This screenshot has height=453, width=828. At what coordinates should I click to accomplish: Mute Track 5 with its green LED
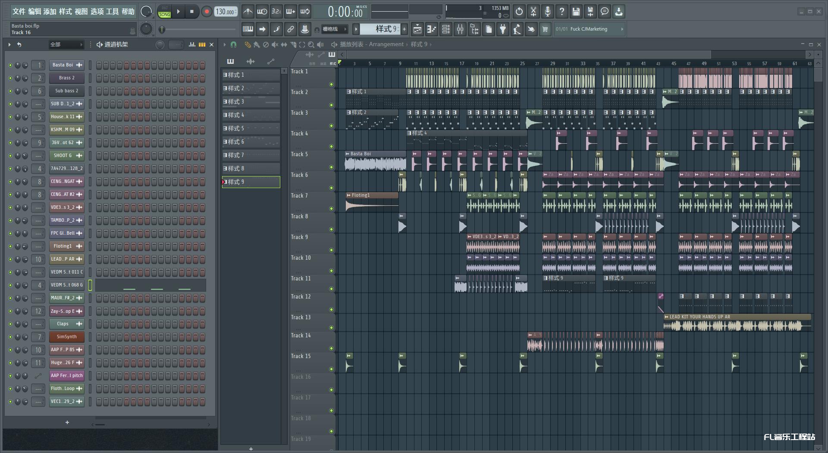331,167
